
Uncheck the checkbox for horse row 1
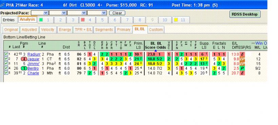click(x=6, y=54)
